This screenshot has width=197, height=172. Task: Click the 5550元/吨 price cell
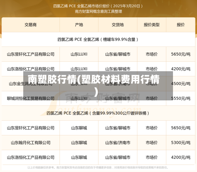[180, 98]
